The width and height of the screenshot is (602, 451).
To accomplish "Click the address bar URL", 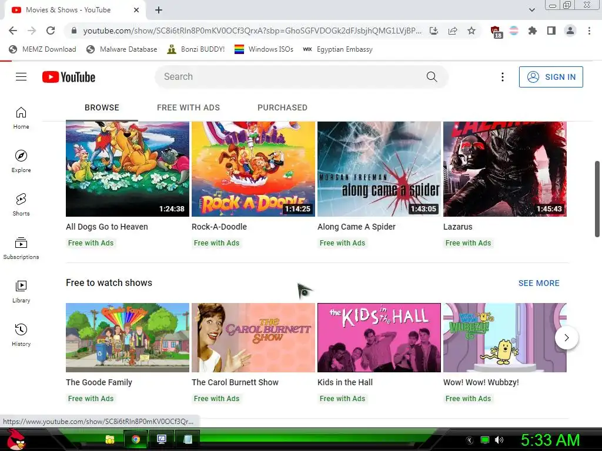I will click(x=252, y=31).
